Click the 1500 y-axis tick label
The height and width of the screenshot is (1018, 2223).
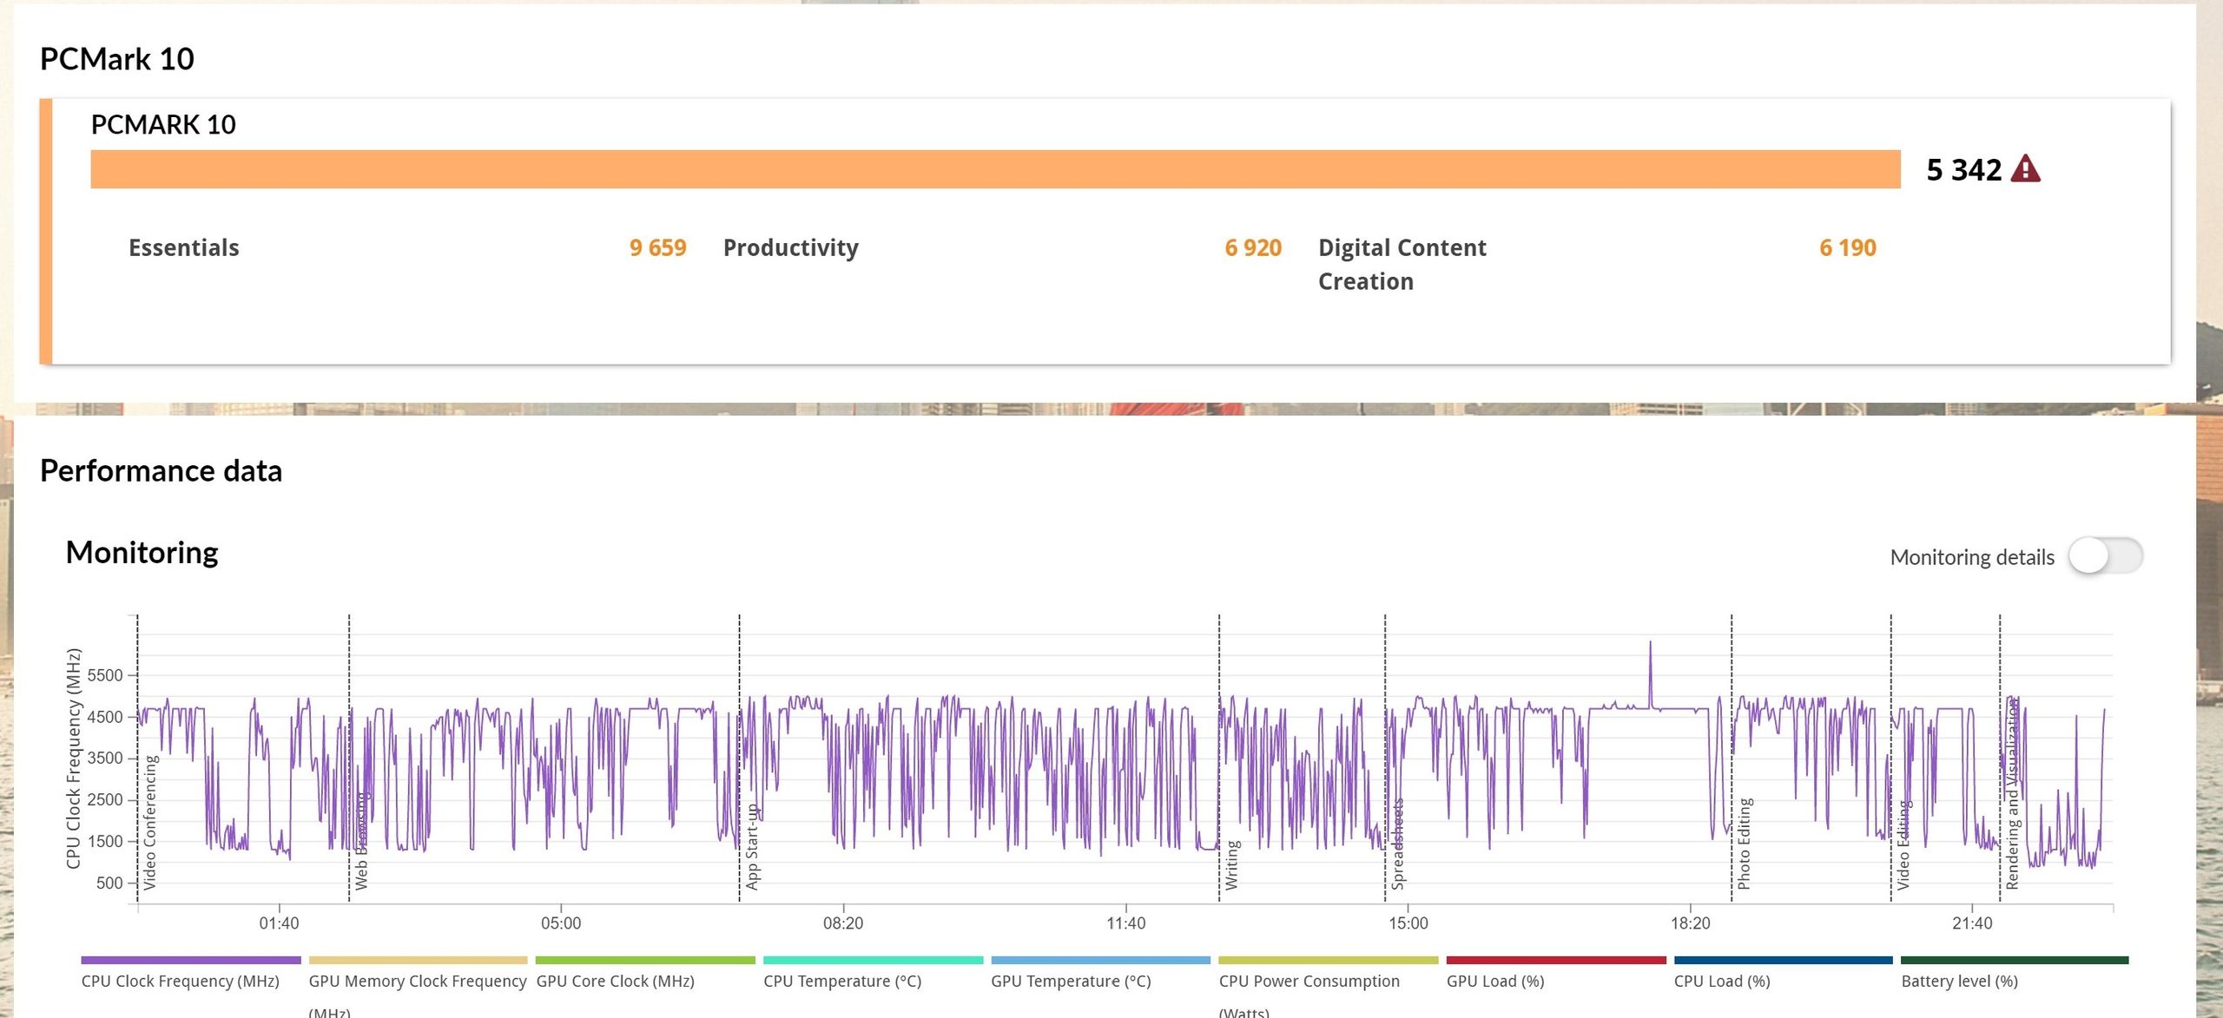point(105,841)
